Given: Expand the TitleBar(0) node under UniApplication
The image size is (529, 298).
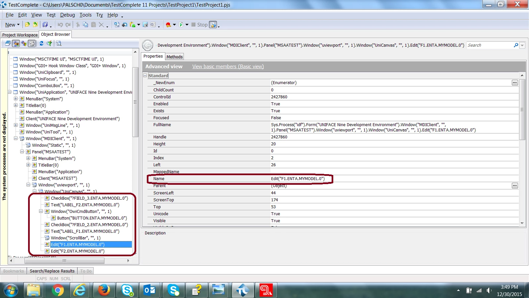Looking at the screenshot, I should click(16, 105).
